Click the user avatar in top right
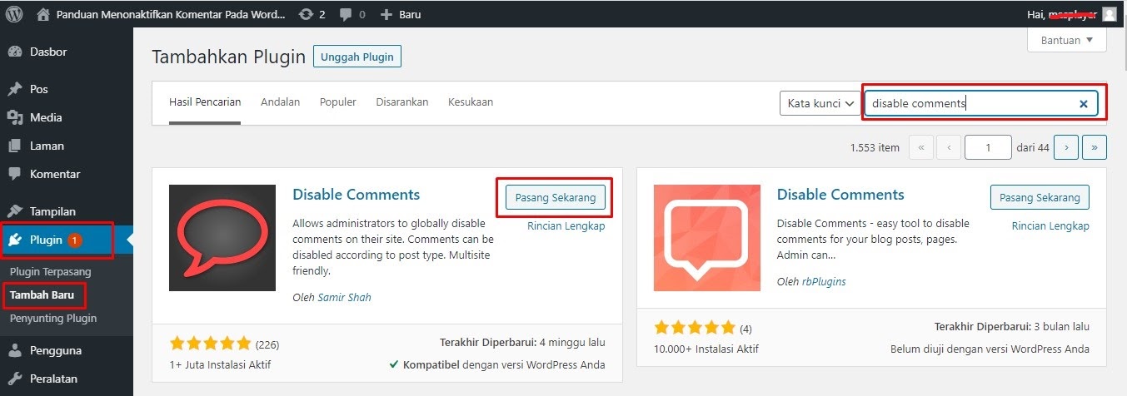1127x396 pixels. [x=1109, y=14]
